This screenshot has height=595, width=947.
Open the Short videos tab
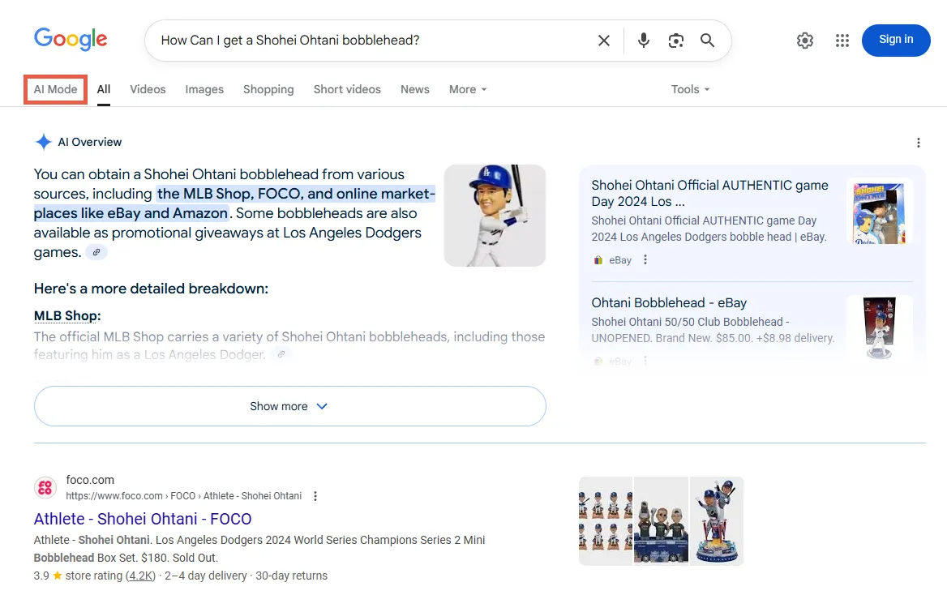tap(347, 89)
